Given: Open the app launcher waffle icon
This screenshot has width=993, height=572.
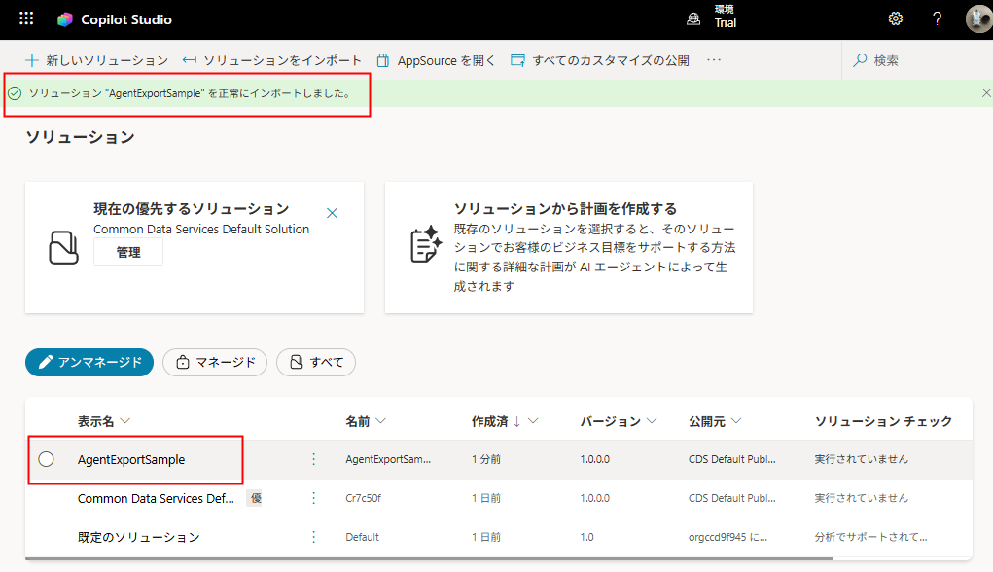Looking at the screenshot, I should pyautogui.click(x=26, y=18).
